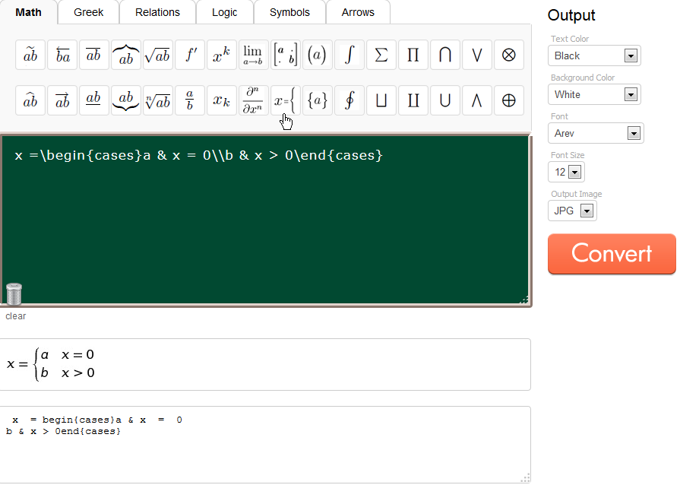Screen dimensions: 680x485
Task: Insert a summation symbol
Action: 381,54
